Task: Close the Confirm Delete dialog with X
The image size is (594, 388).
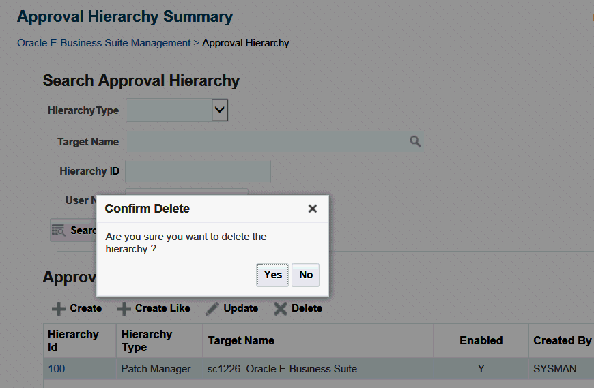Action: click(x=313, y=209)
